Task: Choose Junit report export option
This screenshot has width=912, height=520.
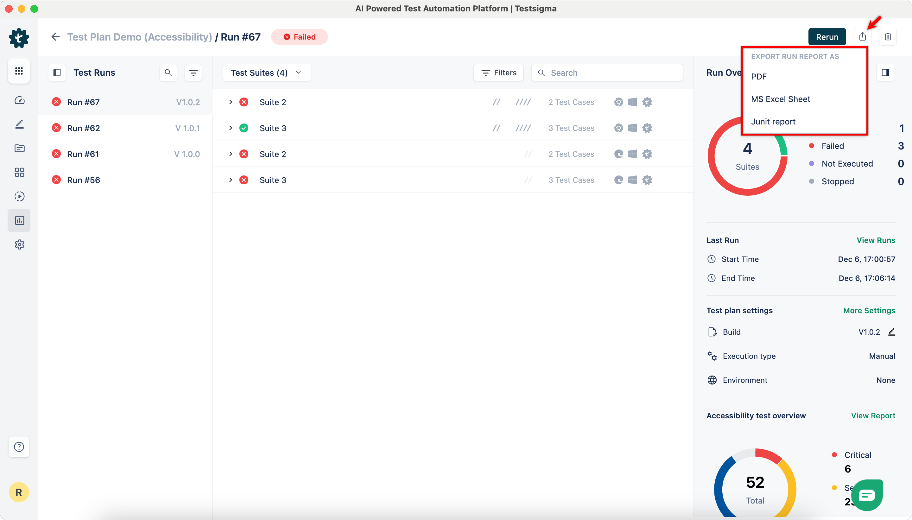Action: click(773, 122)
